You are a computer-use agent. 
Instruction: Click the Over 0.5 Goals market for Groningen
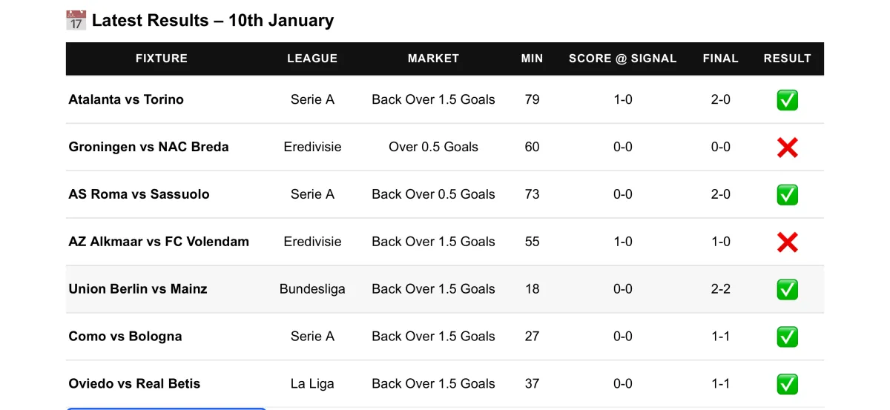(x=433, y=147)
